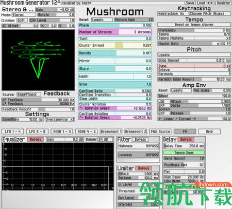Switch to the LFO 1 - 4 tab
232x209 pixels.
click(13, 131)
